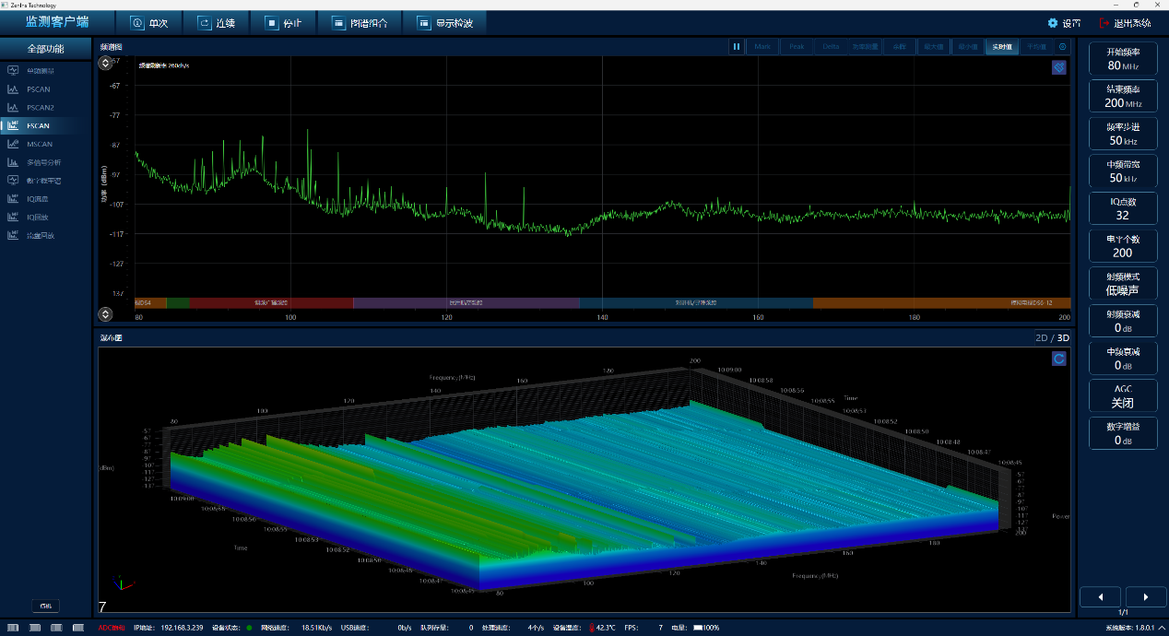Toggle the Delta marker button
This screenshot has height=636, width=1169.
(831, 46)
